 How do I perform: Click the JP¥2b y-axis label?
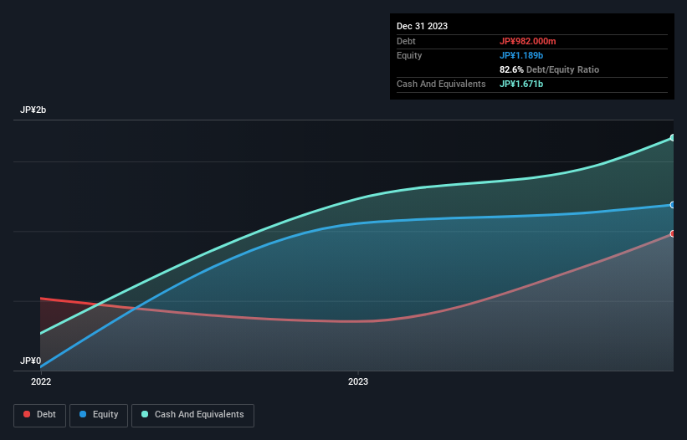[33, 110]
